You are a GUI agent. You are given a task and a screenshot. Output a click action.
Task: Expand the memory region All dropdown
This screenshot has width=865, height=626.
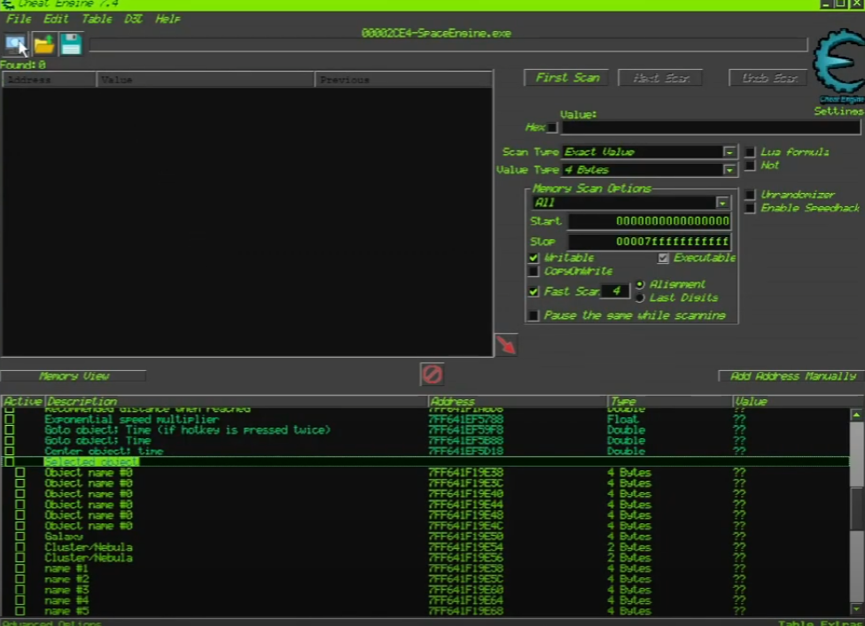click(722, 203)
